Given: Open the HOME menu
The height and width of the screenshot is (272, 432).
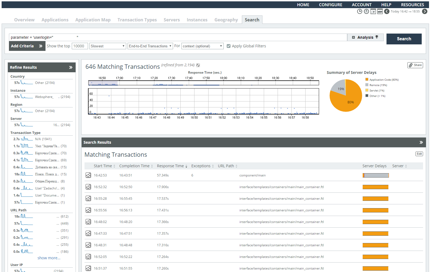Looking at the screenshot, I should pyautogui.click(x=303, y=5).
